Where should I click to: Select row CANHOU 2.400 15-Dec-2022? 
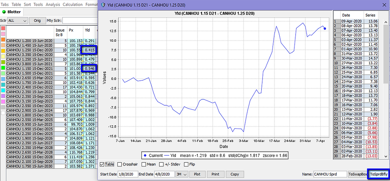pyautogui.click(x=30, y=87)
